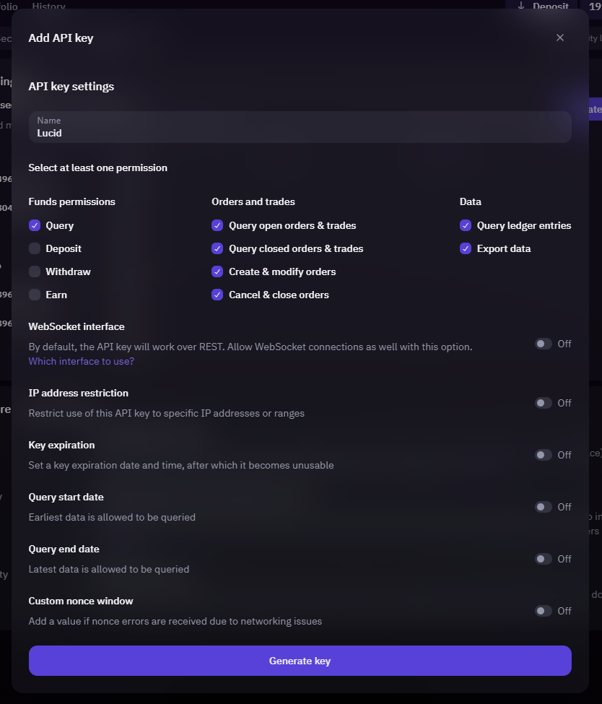Image resolution: width=602 pixels, height=704 pixels.
Task: Open the "Which interface to use?" link
Action: click(81, 361)
